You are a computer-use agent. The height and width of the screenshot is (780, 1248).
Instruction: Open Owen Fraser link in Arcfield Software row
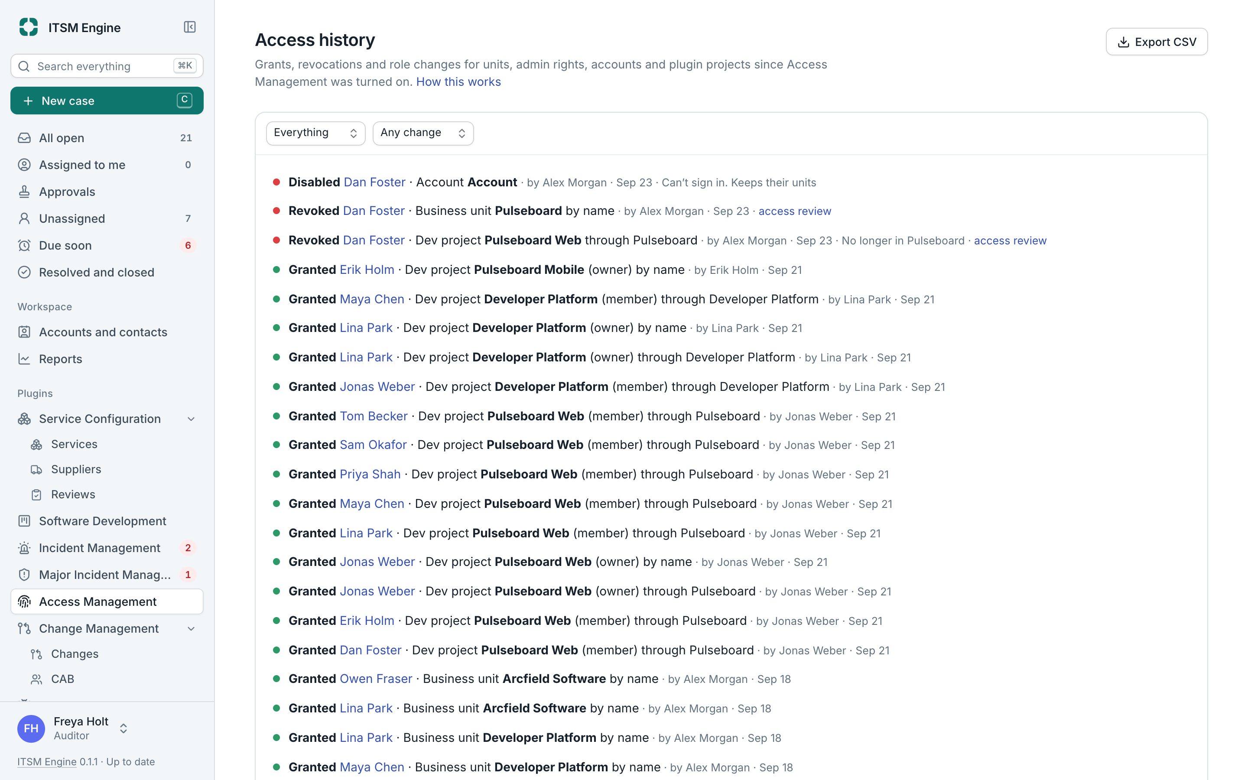pos(376,679)
